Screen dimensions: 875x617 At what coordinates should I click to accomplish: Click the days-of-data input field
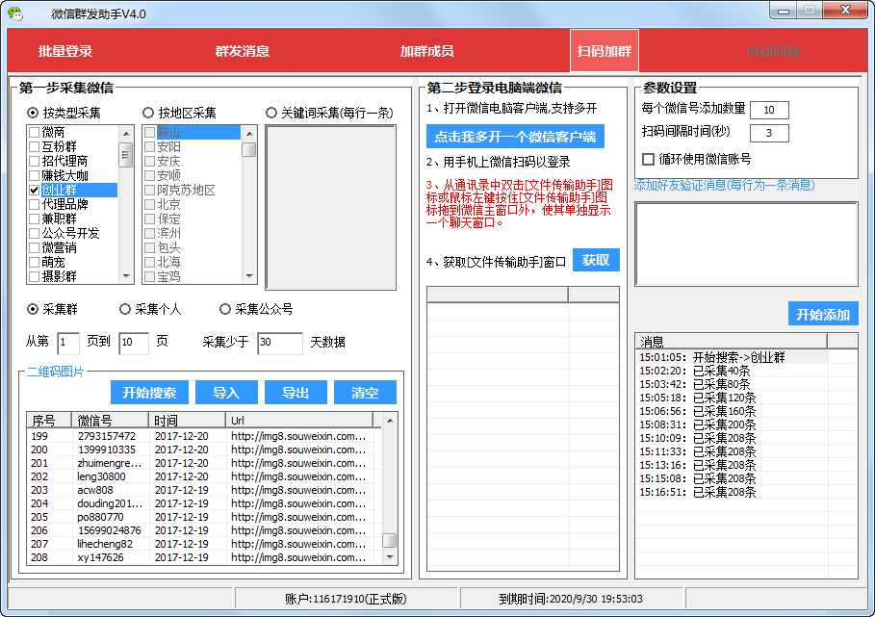(x=280, y=343)
